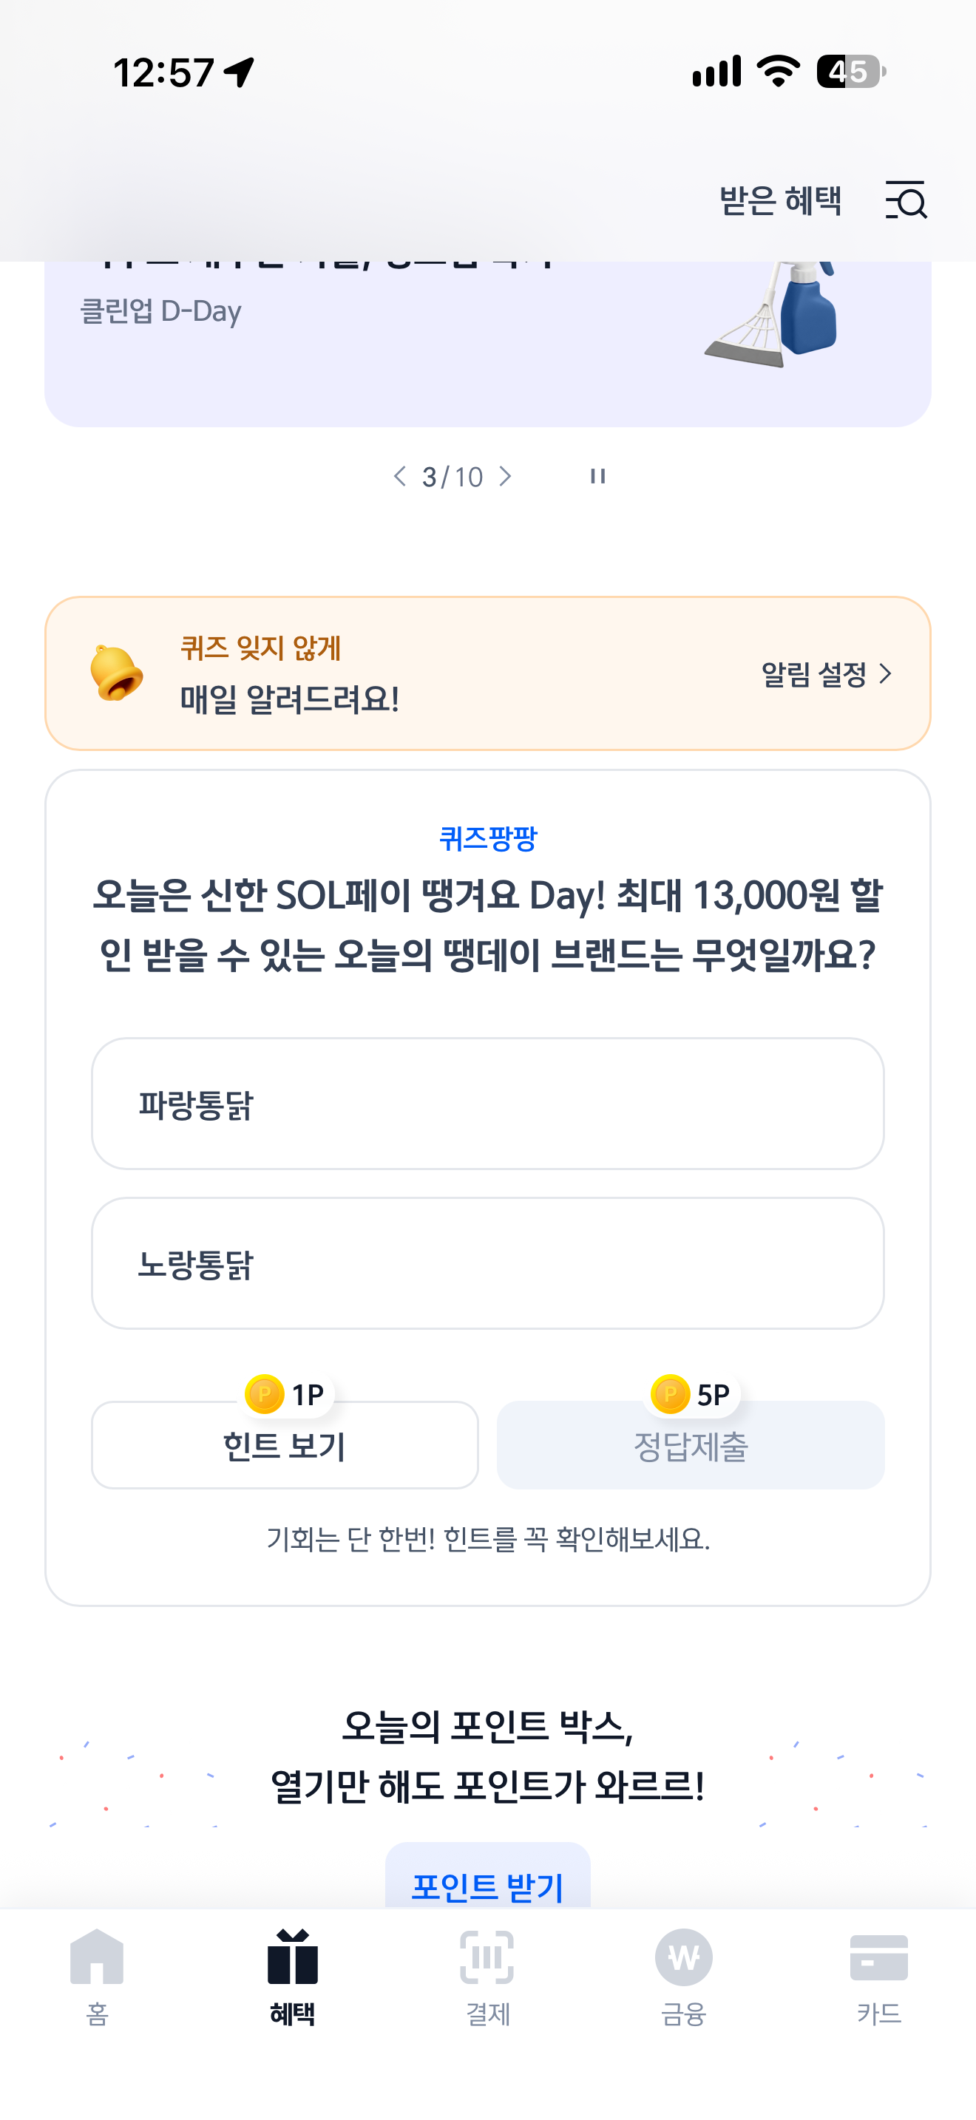Image resolution: width=976 pixels, height=2120 pixels.
Task: Tap the 5P coin badge
Action: coord(691,1394)
